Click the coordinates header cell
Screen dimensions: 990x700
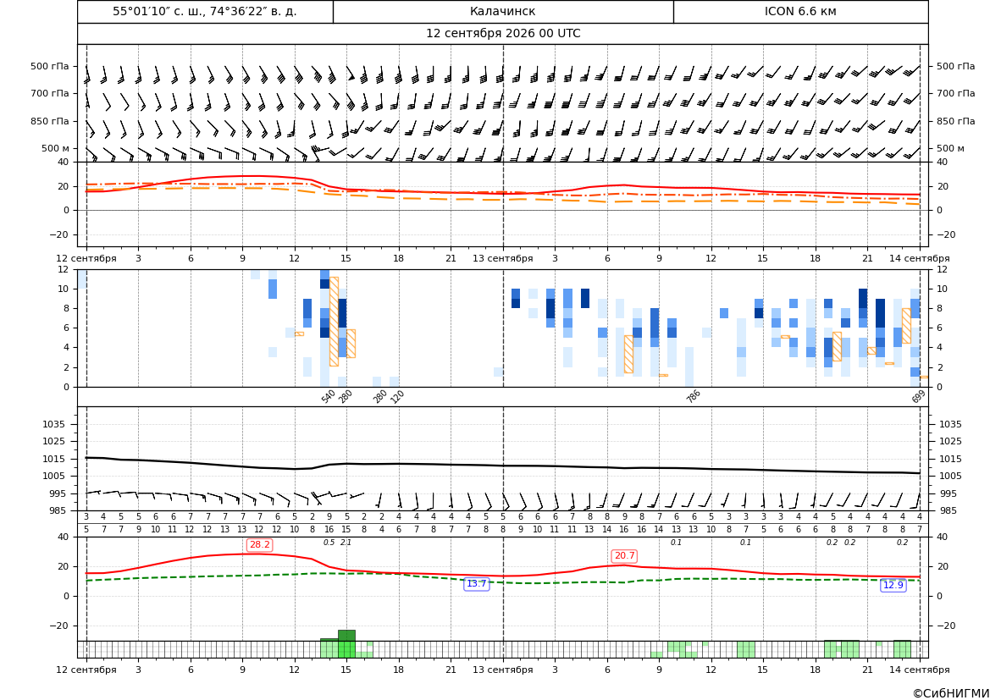tap(205, 11)
